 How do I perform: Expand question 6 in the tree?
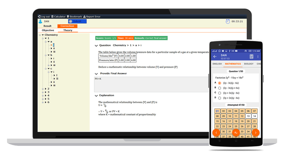click(x=45, y=102)
